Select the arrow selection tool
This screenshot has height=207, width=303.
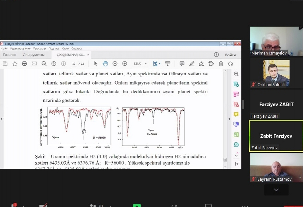tap(96, 64)
